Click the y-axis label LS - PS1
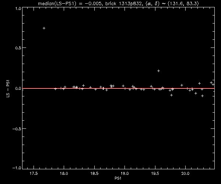This screenshot has width=221, height=184. pyautogui.click(x=8, y=89)
